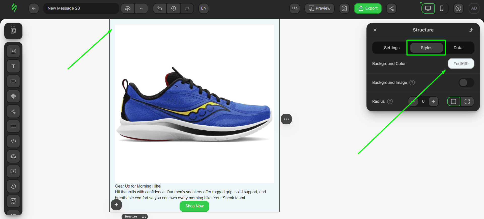The image size is (484, 219).
Task: Open the EN language selector
Action: click(x=204, y=8)
